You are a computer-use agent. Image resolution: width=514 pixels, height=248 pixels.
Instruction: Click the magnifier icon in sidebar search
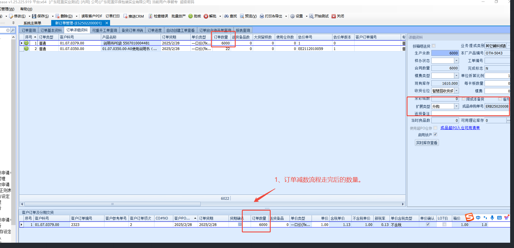pos(13,30)
